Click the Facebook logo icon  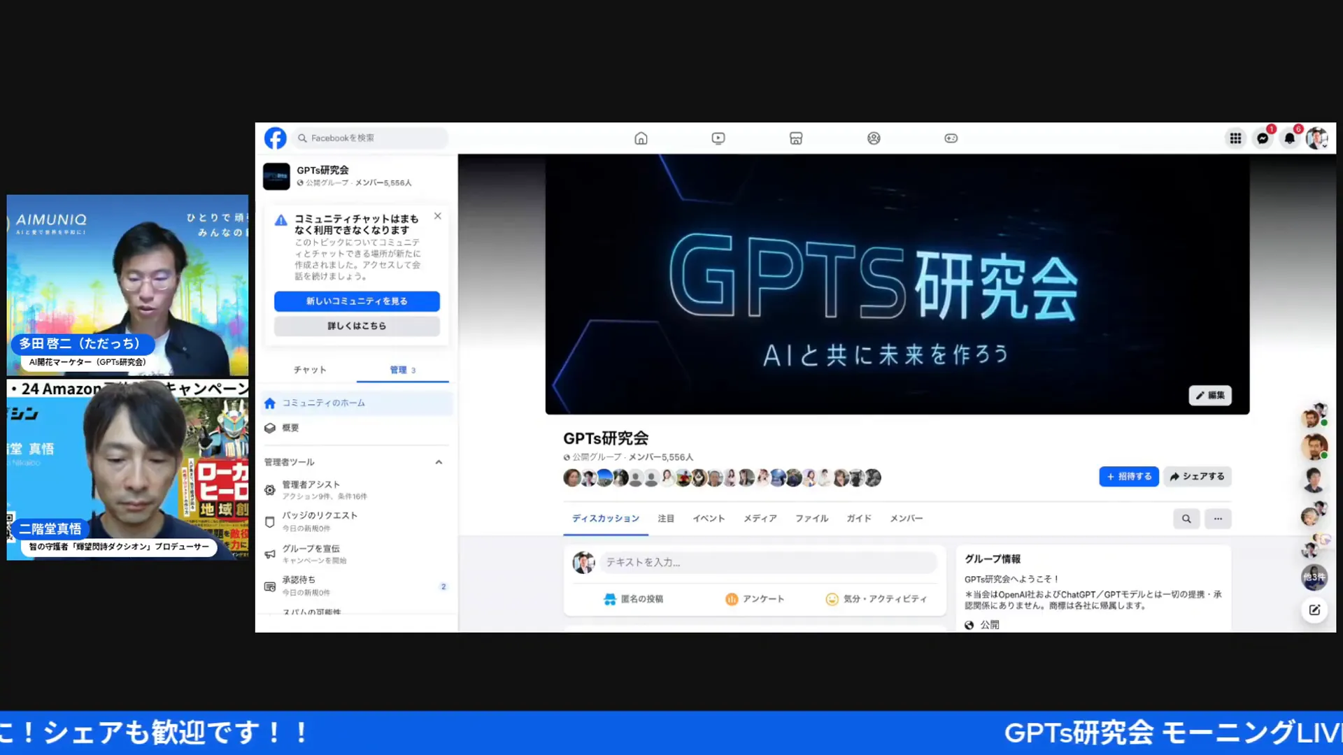pyautogui.click(x=276, y=138)
